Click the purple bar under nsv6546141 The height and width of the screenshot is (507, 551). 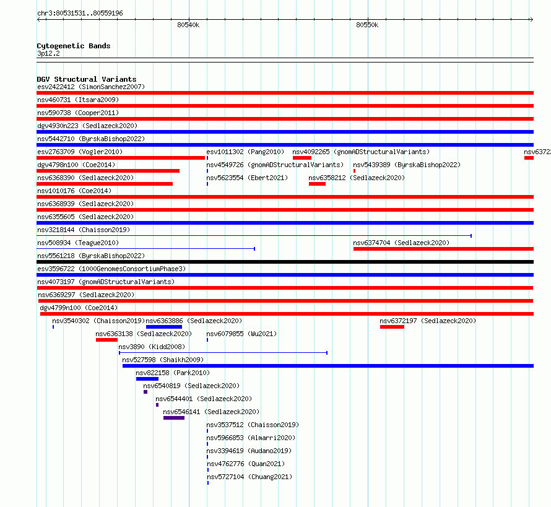(174, 418)
